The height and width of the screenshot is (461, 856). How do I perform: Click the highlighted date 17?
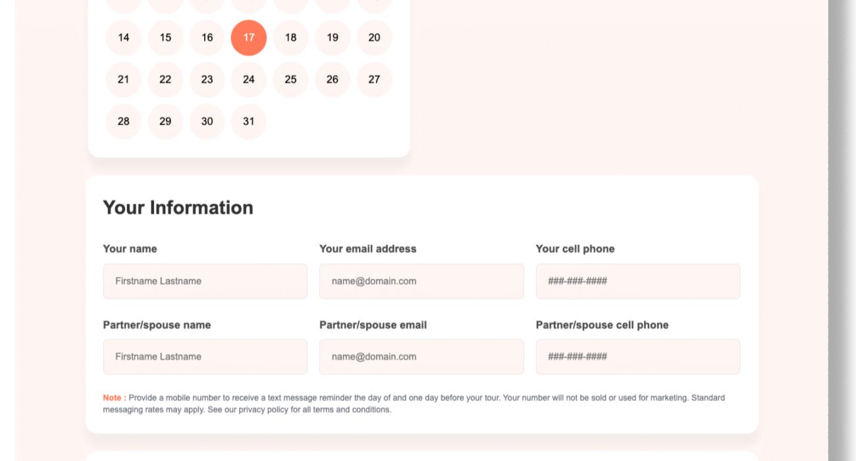[x=249, y=38]
